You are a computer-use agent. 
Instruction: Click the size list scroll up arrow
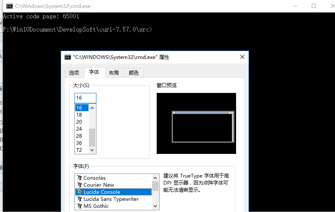[92, 108]
